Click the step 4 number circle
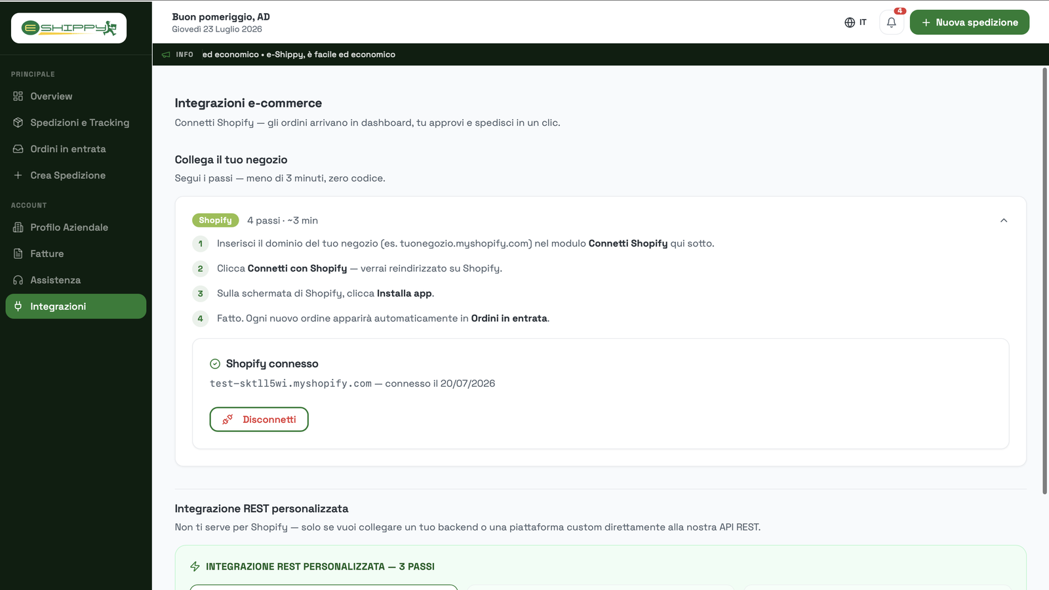The image size is (1049, 590). pos(201,319)
